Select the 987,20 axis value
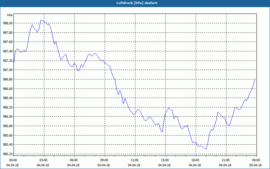The height and width of the screenshot is (169, 270). point(7,61)
